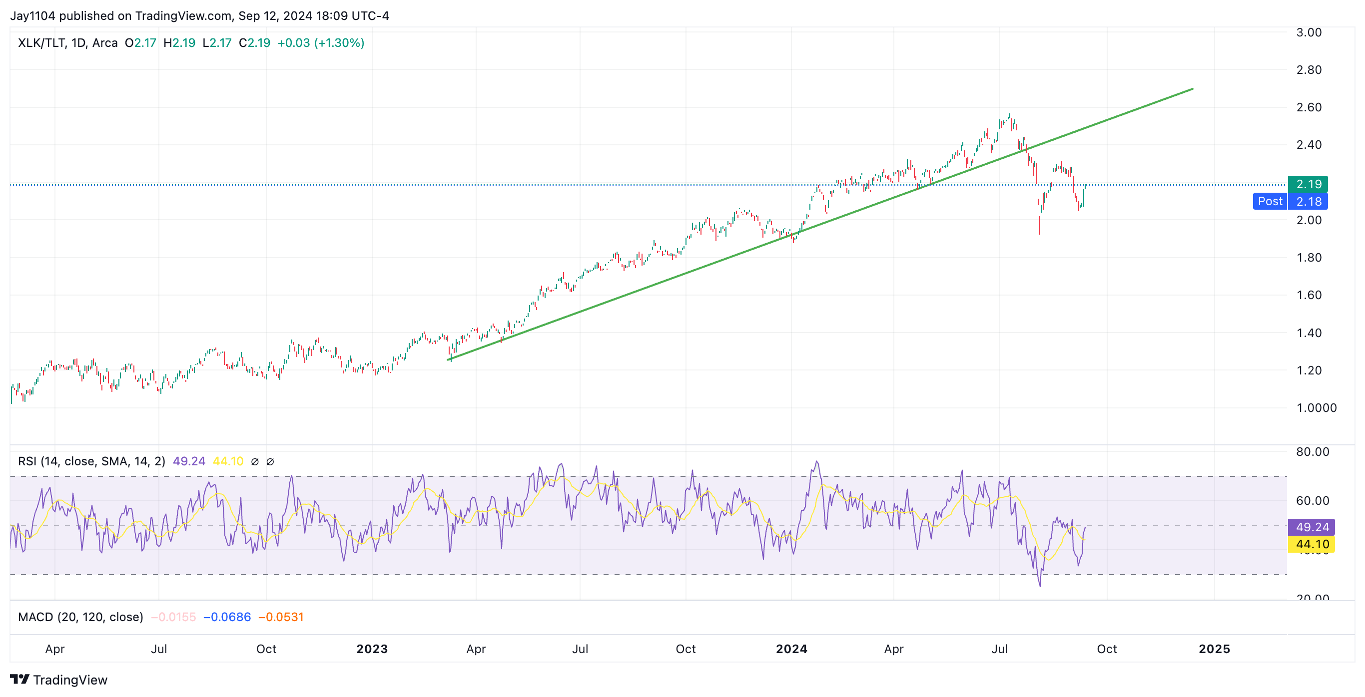1365x697 pixels.
Task: Click the C2.19 close value
Action: coord(254,43)
